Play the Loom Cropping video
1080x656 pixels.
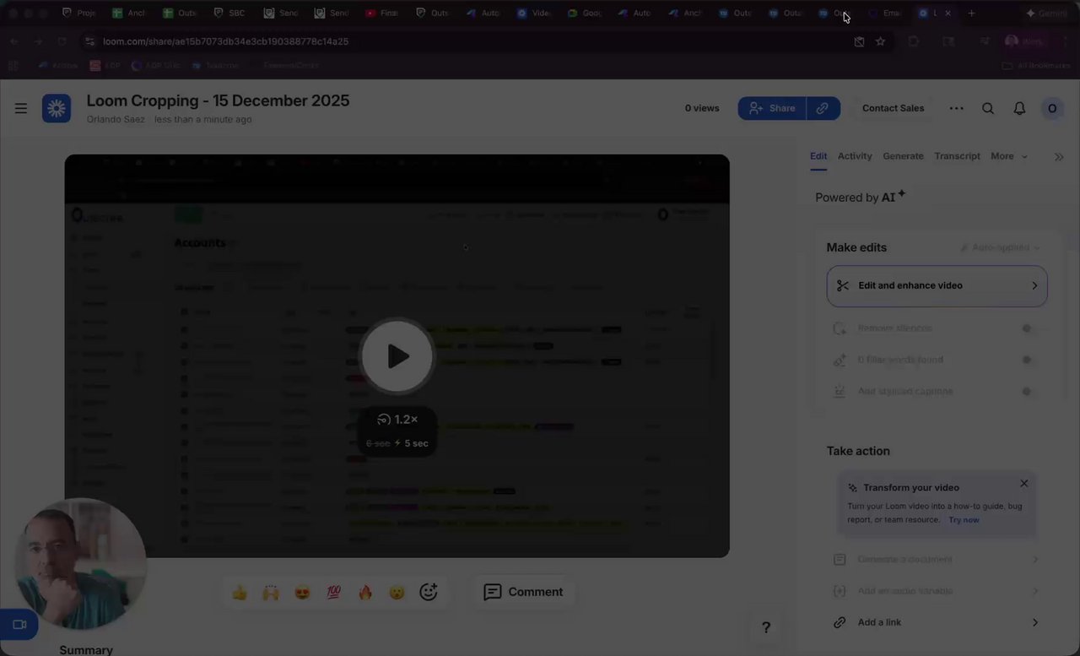point(397,356)
